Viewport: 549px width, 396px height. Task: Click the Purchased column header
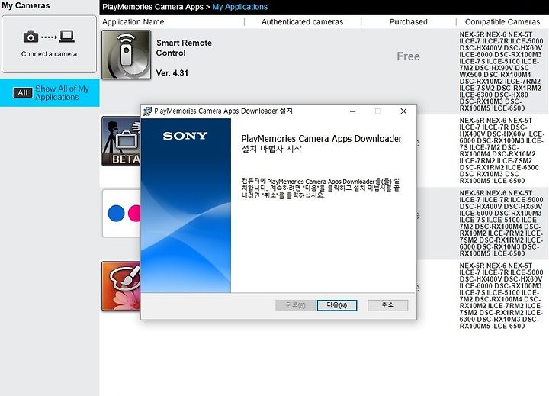[x=408, y=21]
